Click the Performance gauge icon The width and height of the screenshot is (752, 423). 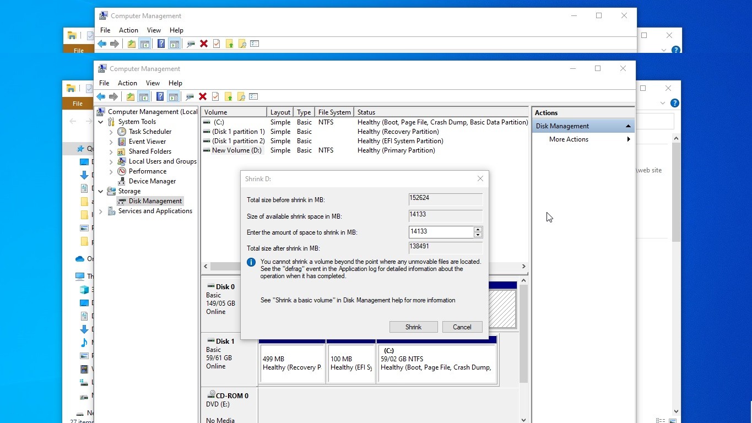coord(122,171)
